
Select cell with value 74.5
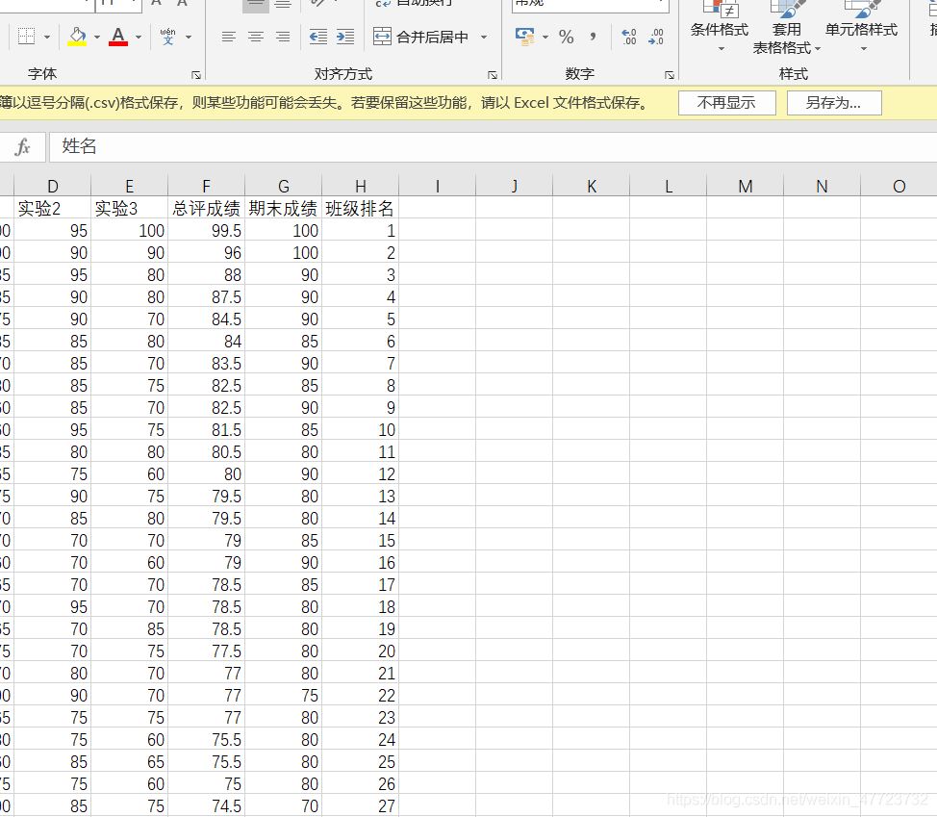[x=206, y=805]
